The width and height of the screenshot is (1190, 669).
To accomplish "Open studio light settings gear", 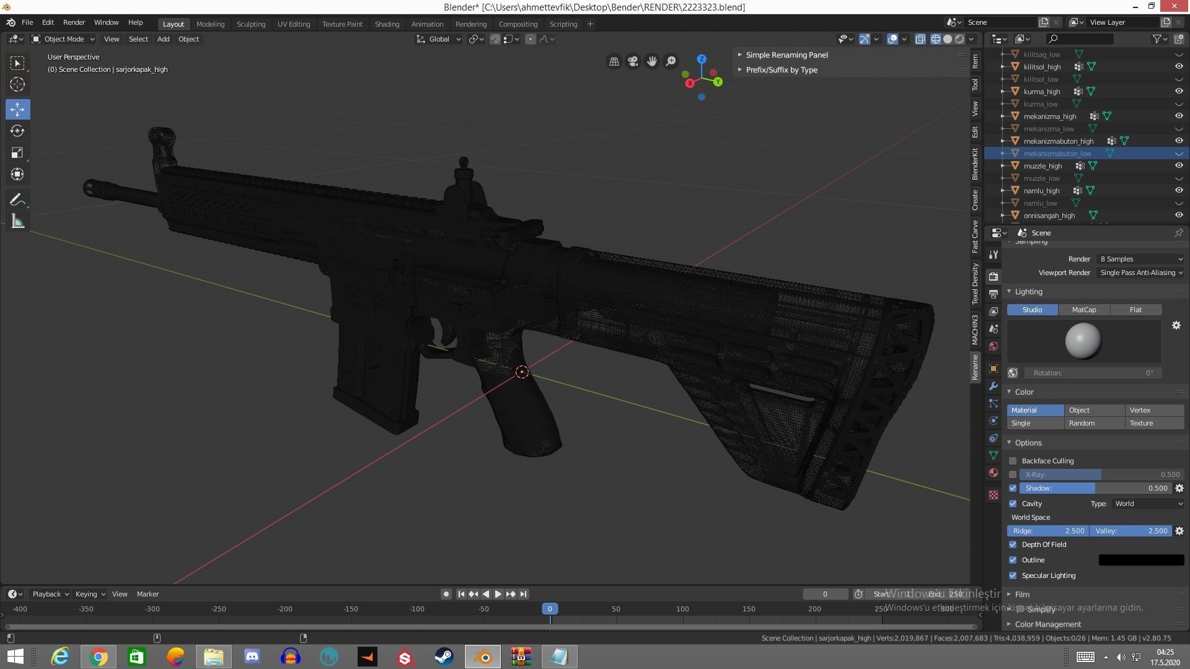I will 1176,325.
